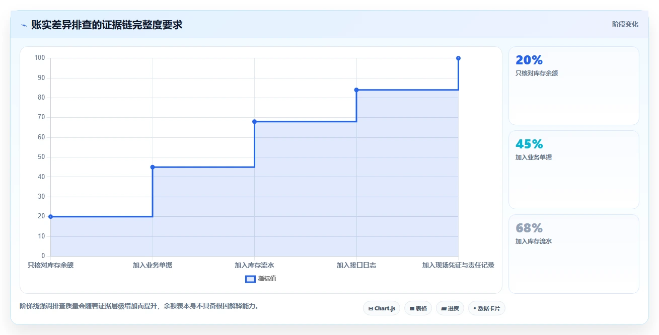Image resolution: width=659 pixels, height=335 pixels.
Task: Click the data point at value 100
Action: pos(458,58)
